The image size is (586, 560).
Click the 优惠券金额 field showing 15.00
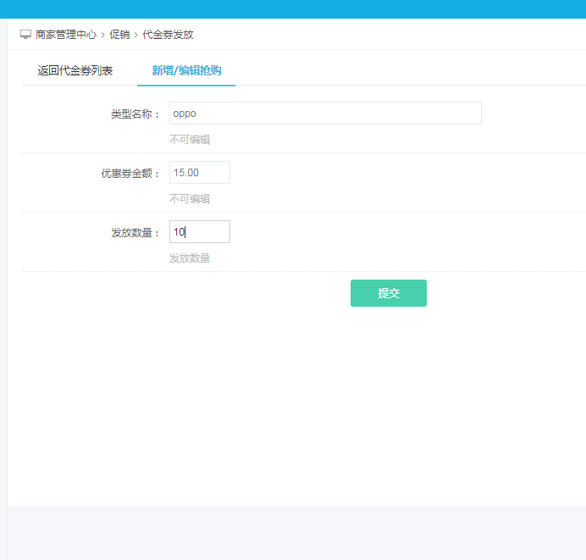click(200, 173)
